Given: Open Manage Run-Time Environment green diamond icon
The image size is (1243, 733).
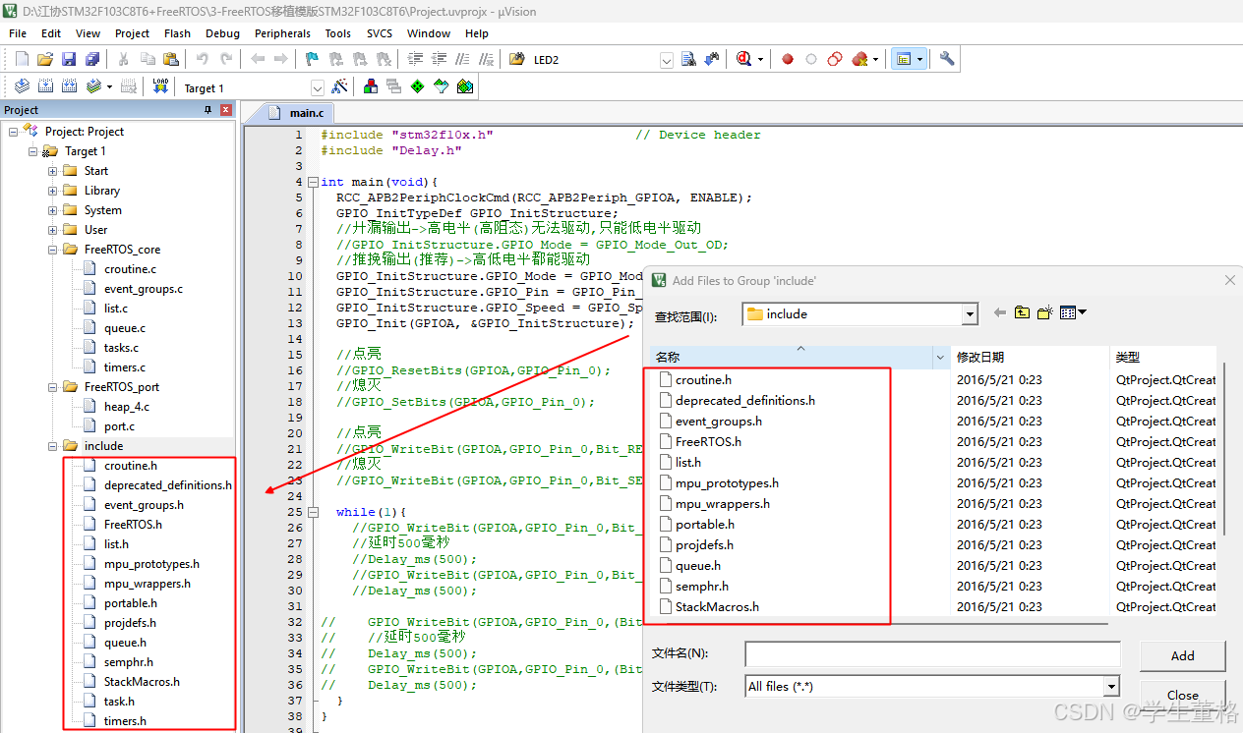Looking at the screenshot, I should point(418,86).
